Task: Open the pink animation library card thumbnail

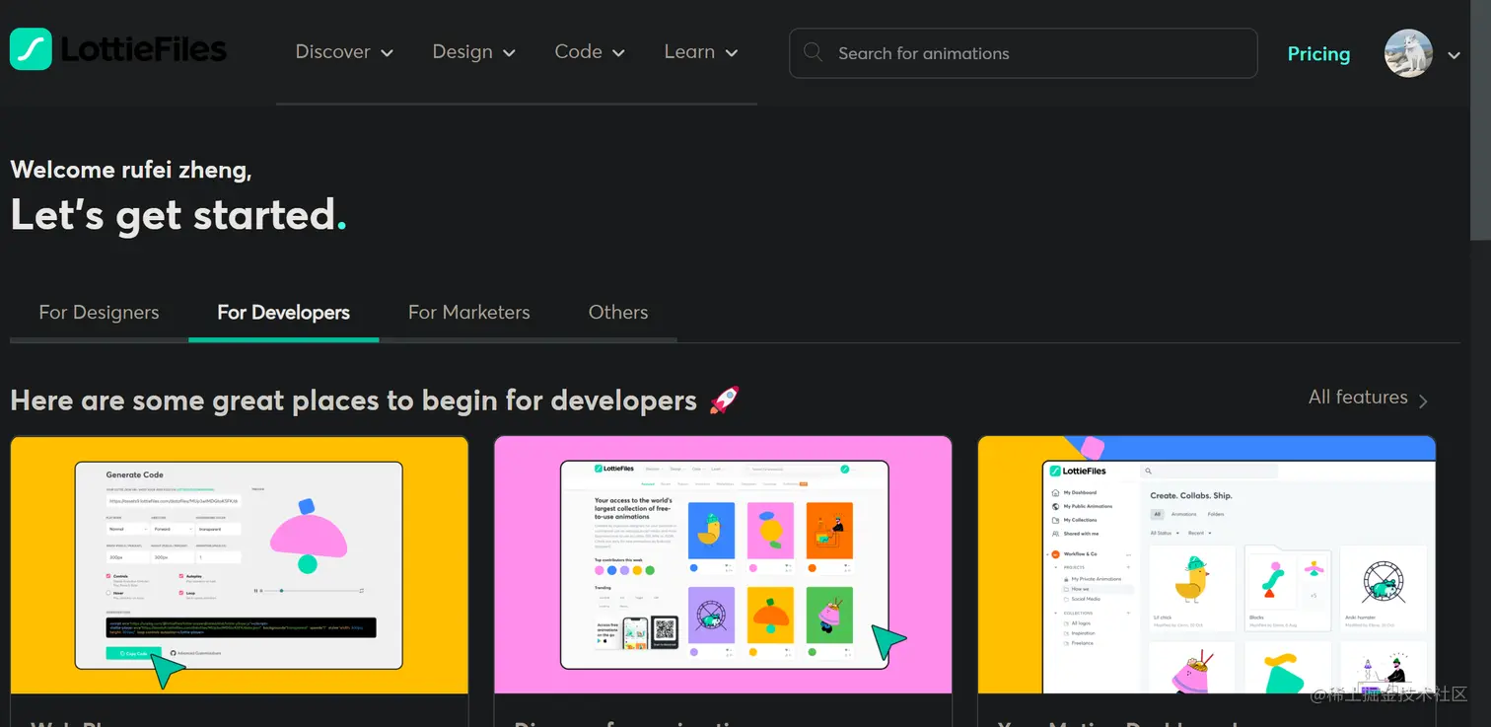Action: coord(723,565)
